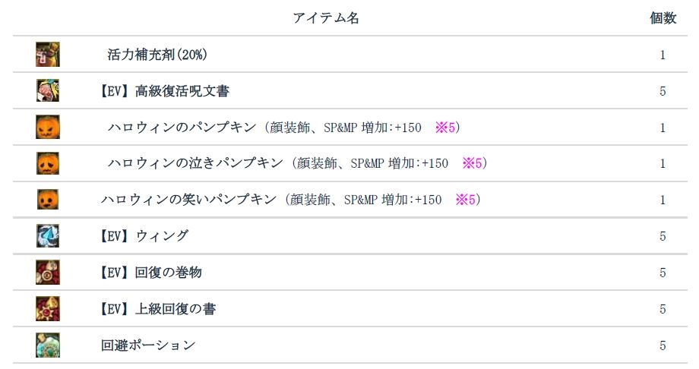Select the ハロウィンの泣きパンプキン crying pumpkin icon
The width and height of the screenshot is (699, 369).
[x=47, y=163]
